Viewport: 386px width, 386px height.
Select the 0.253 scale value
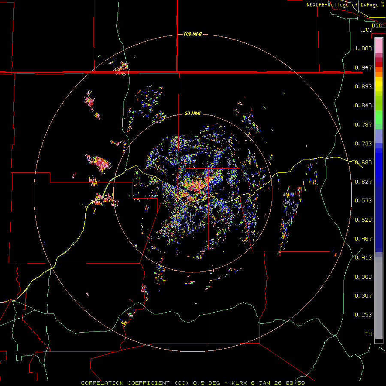coord(363,315)
